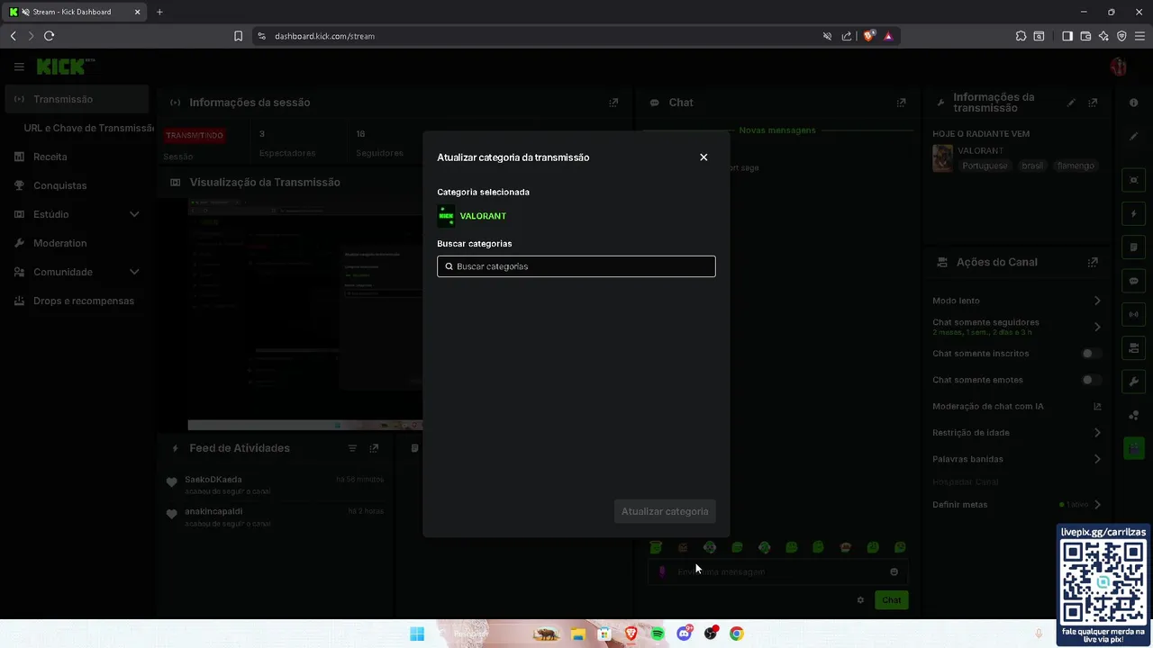Screen dimensions: 1153x648
Task: Open the profile avatar menu
Action: click(1119, 67)
